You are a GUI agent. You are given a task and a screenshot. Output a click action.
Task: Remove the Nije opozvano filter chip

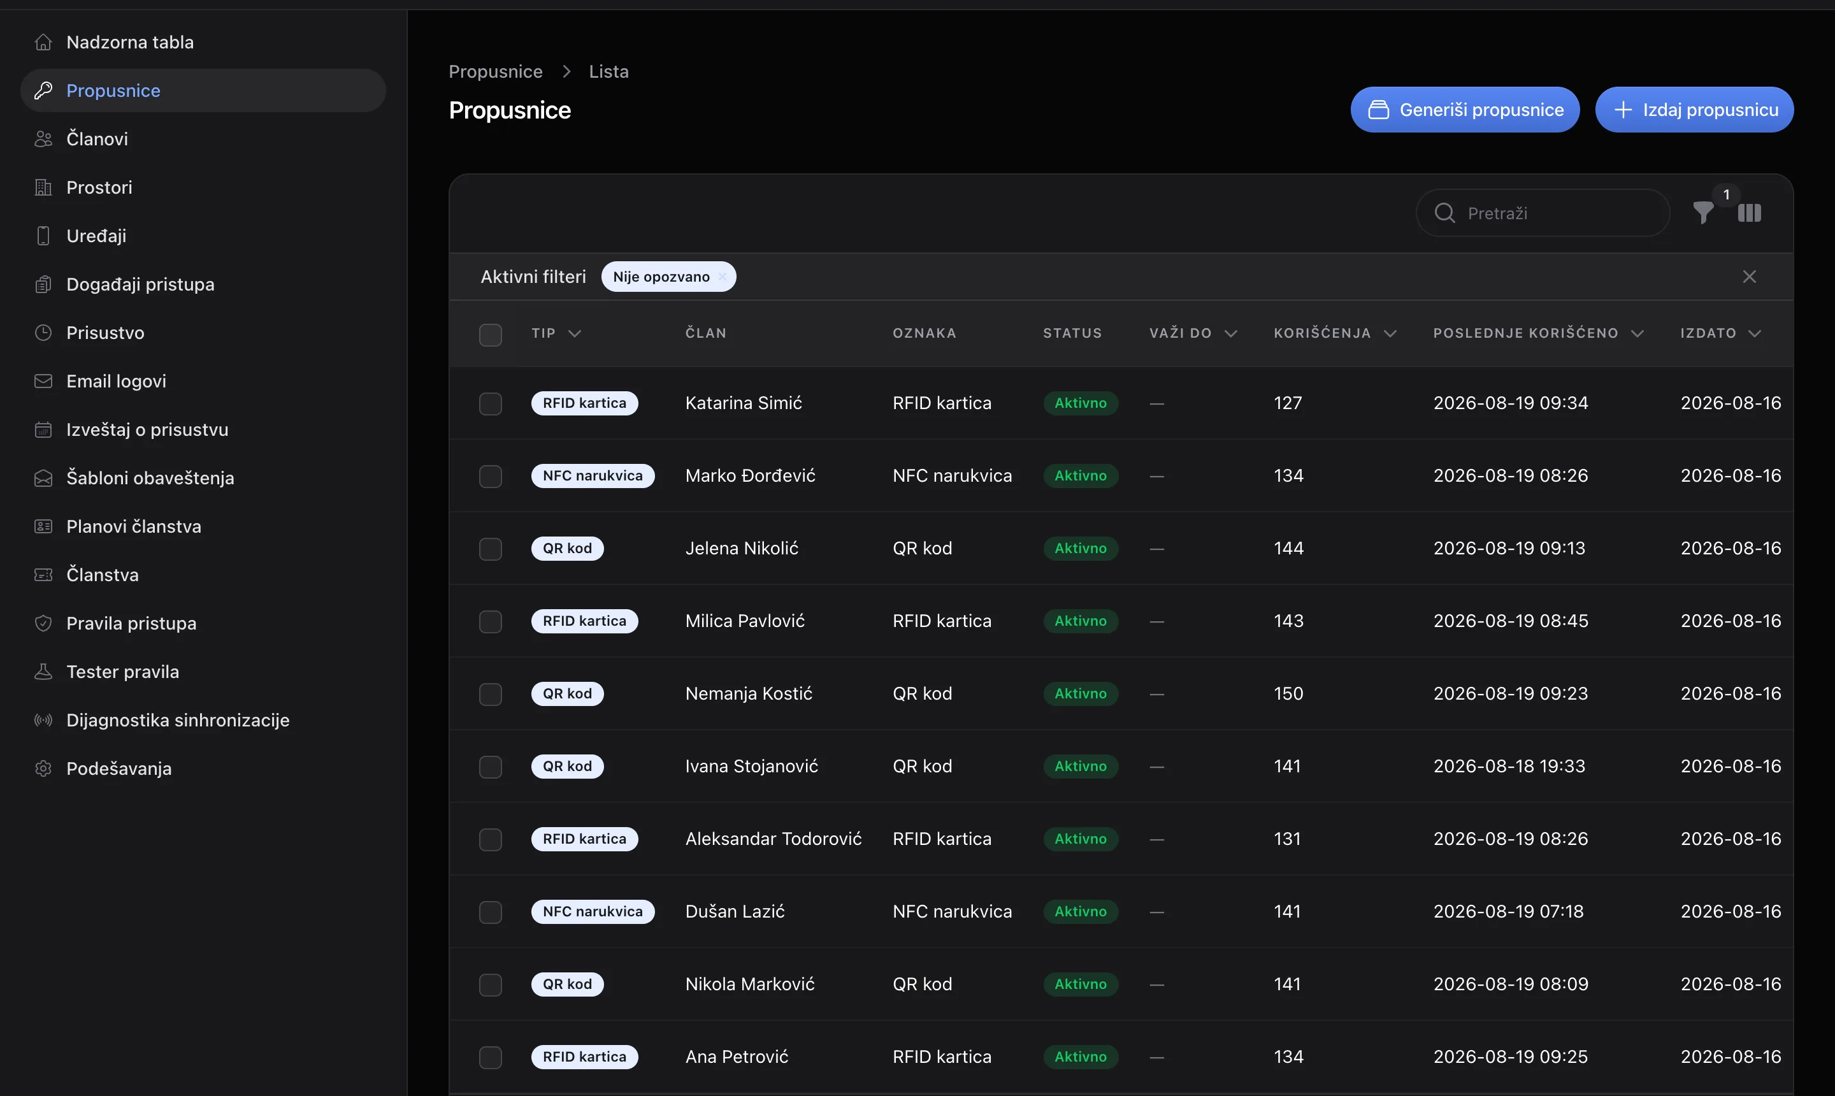click(x=722, y=277)
